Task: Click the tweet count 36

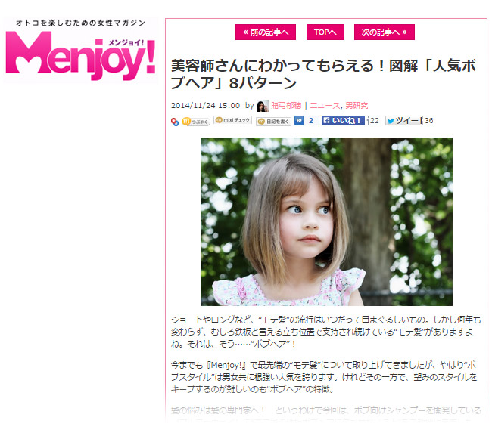Action: pos(429,121)
